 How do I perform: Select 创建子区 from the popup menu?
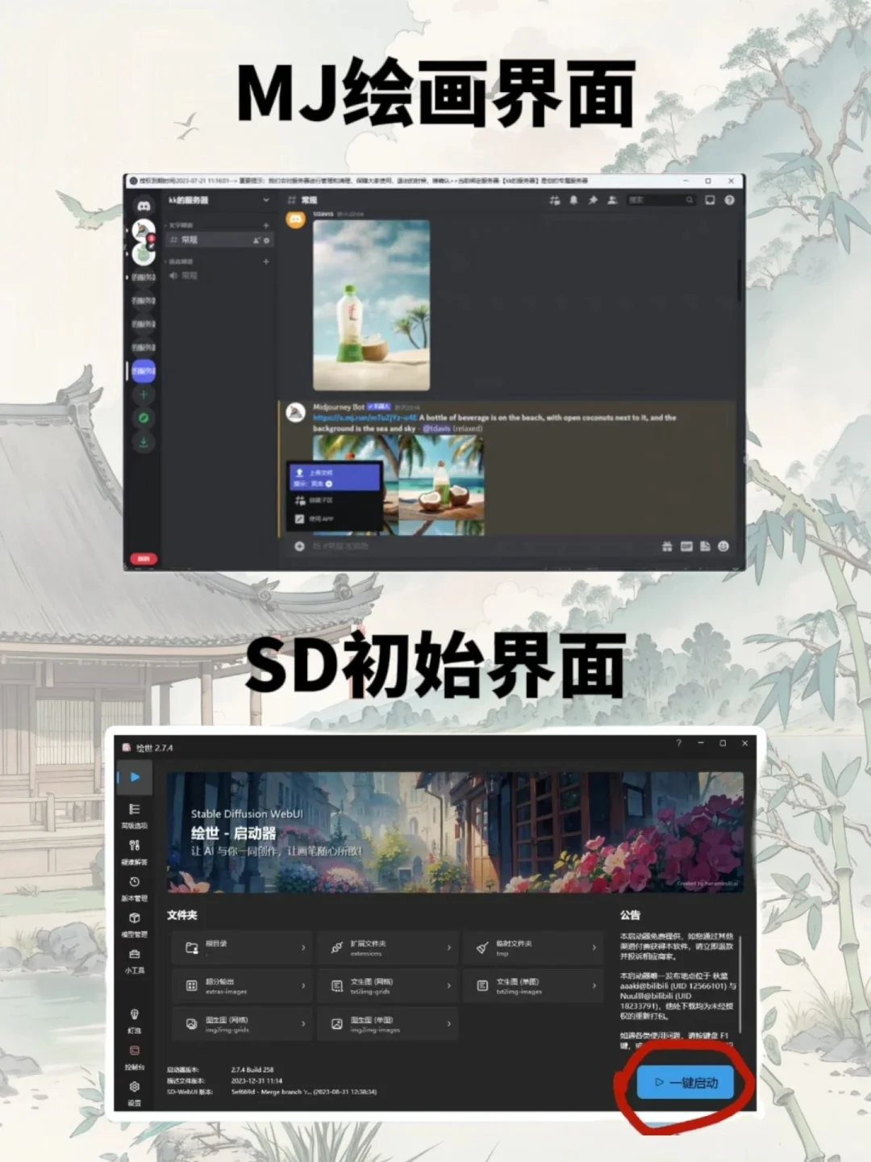pos(323,500)
